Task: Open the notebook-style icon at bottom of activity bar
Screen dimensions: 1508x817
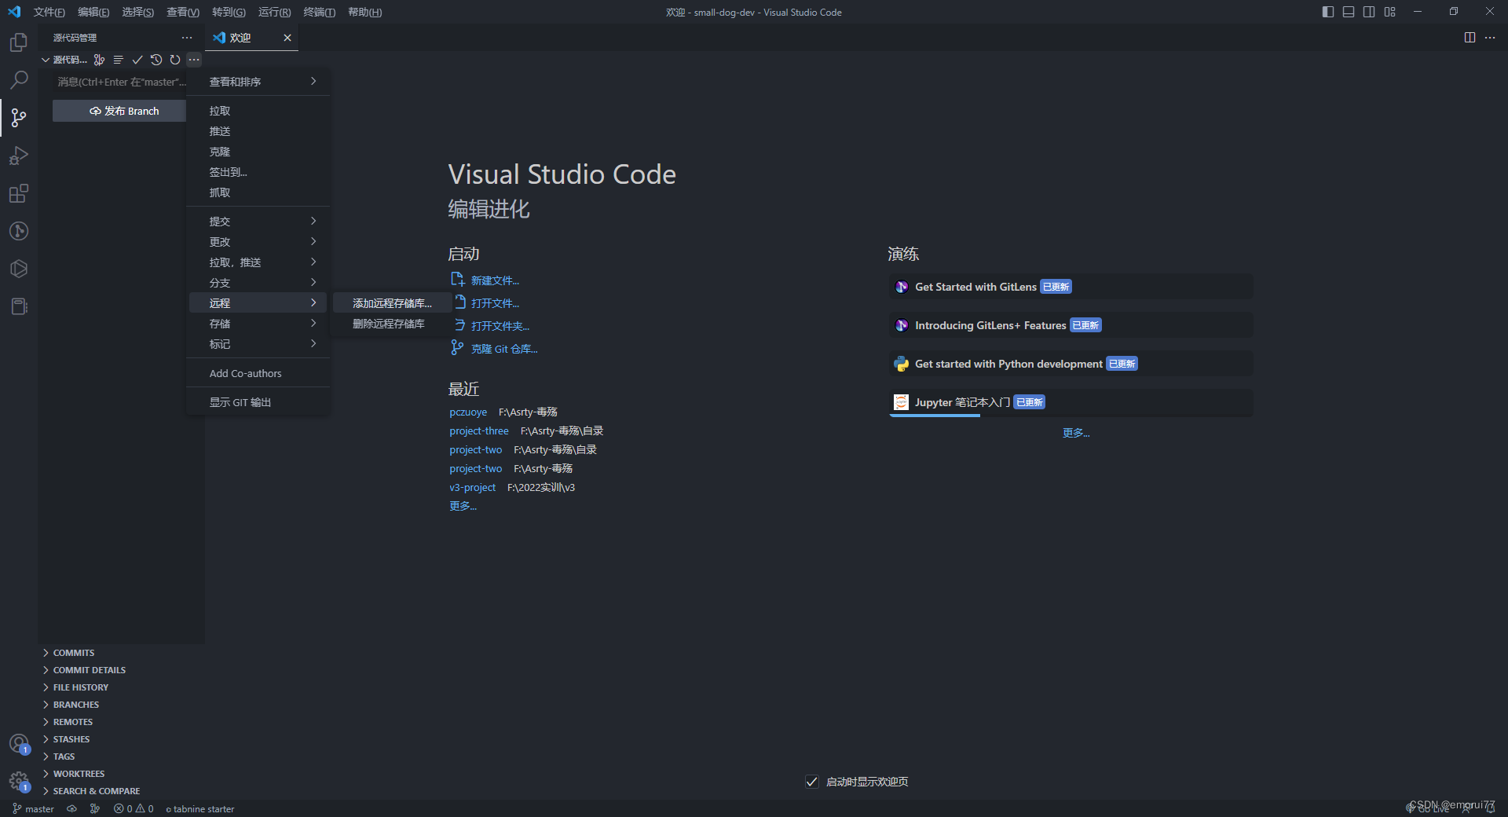Action: (19, 306)
